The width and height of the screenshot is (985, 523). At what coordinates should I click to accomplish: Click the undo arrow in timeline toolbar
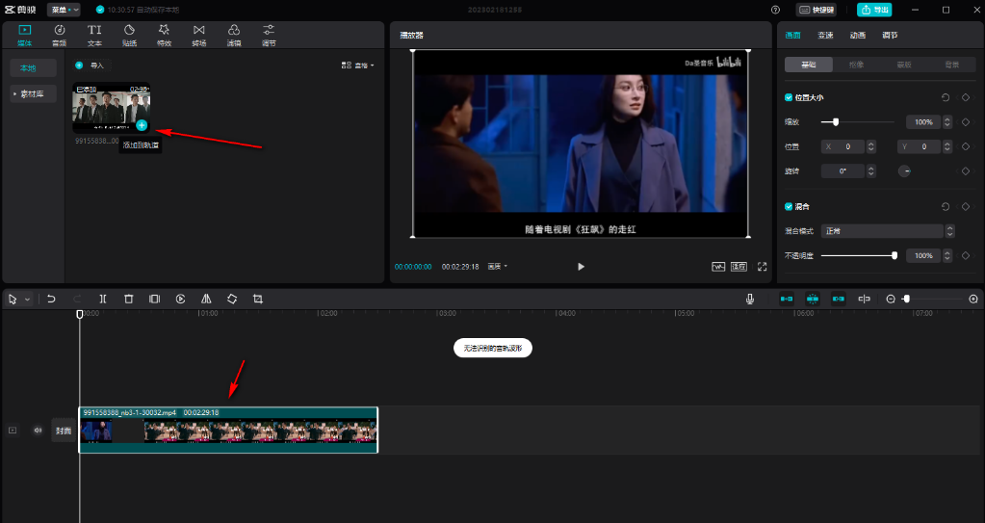coord(51,300)
